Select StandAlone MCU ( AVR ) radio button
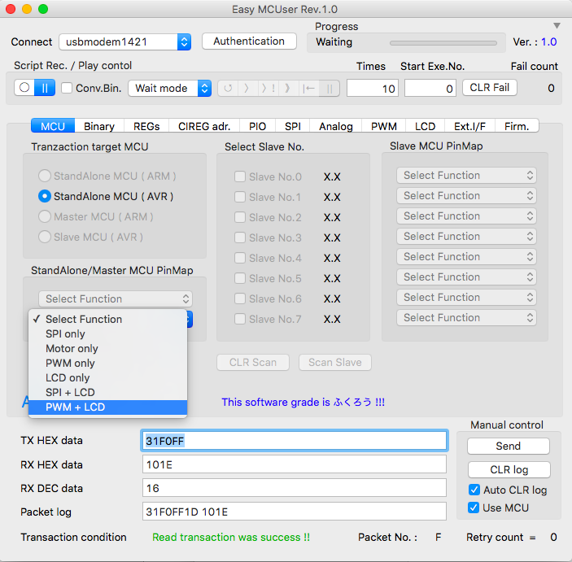Viewport: 572px width, 562px height. (46, 196)
